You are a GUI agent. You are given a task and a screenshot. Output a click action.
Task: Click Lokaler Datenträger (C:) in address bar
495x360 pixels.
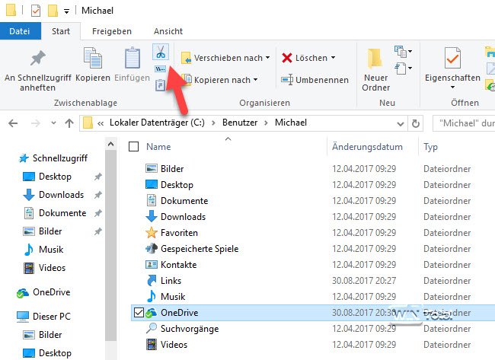click(x=157, y=123)
